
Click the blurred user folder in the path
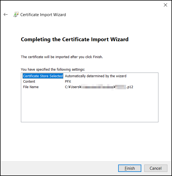click(x=97, y=87)
